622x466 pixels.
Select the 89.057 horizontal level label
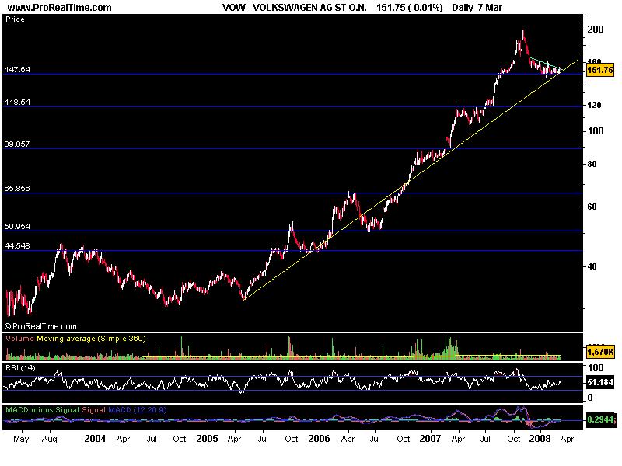click(x=17, y=144)
